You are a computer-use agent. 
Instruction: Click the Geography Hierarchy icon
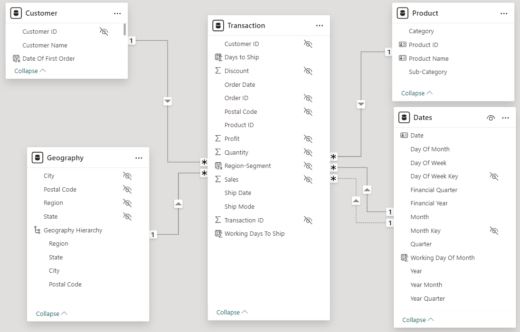pos(37,230)
